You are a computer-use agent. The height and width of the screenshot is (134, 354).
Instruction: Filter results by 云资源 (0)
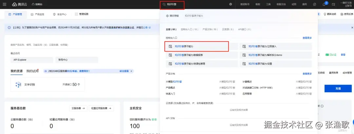(x=228, y=29)
